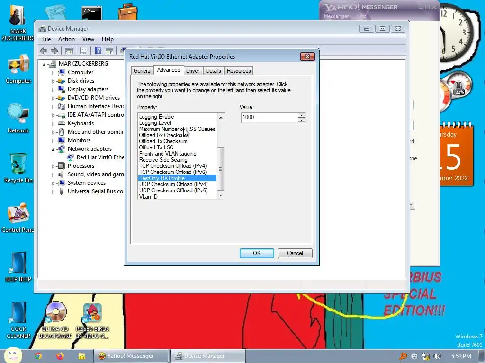Select the Control Panel desktop icon
This screenshot has width=485, height=363.
coord(18,217)
